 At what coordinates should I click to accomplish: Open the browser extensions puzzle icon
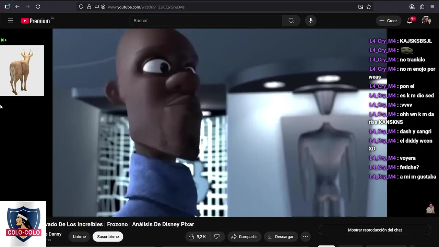[422, 7]
